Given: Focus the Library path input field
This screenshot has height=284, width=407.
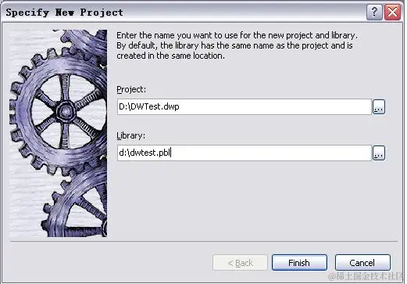Looking at the screenshot, I should [244, 153].
